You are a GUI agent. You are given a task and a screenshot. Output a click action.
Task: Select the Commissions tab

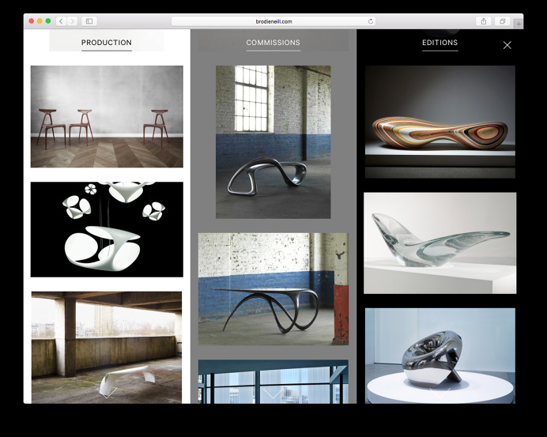pyautogui.click(x=273, y=43)
